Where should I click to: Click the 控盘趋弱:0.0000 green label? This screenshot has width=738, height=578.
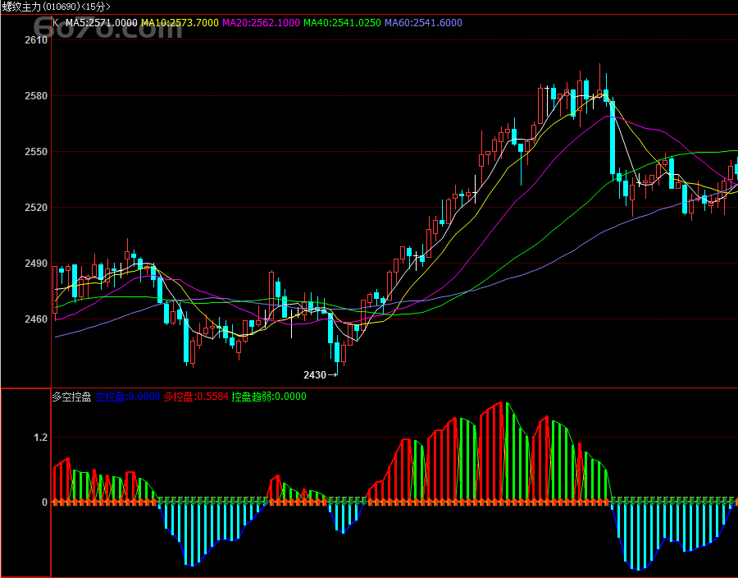[x=269, y=397]
